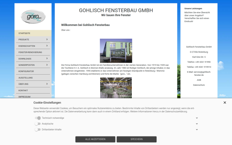Expand Technisch notwendige details chevron

point(197,118)
